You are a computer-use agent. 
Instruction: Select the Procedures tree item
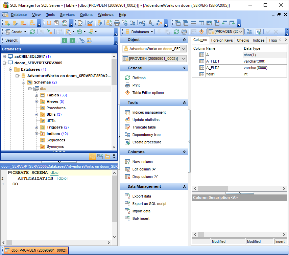[x=56, y=108]
